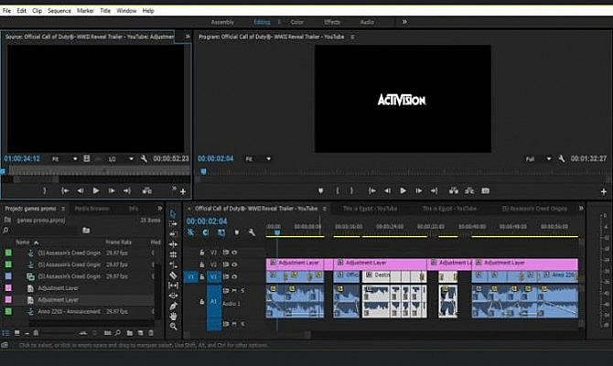613x366 pixels.
Task: Export frame with the camera icon
Action: (485, 191)
